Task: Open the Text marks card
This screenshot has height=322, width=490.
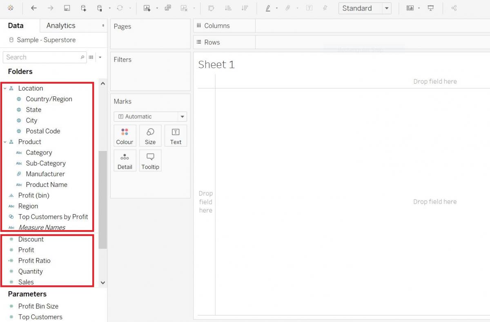Action: pos(176,136)
